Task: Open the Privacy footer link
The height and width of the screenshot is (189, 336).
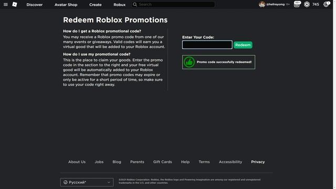Action: [x=258, y=162]
